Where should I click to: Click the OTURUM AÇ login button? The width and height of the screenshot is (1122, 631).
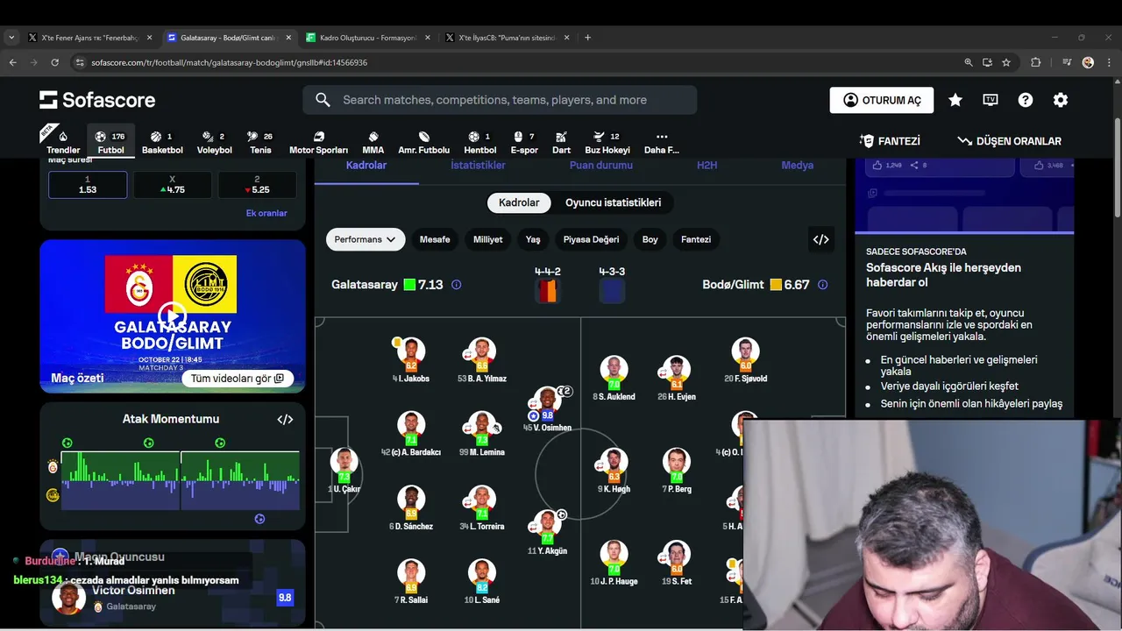click(881, 100)
